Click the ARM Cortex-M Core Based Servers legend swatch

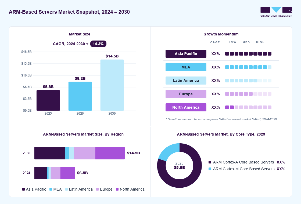click(x=210, y=169)
